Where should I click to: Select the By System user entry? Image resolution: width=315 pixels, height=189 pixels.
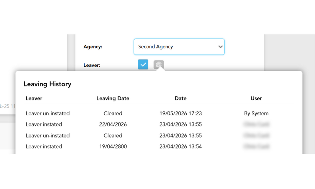tap(256, 113)
